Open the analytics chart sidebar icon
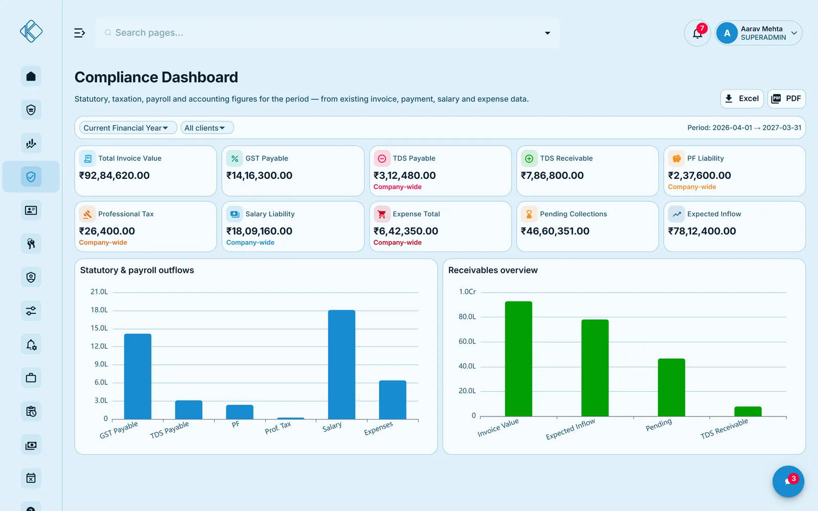The image size is (818, 511). click(x=31, y=144)
